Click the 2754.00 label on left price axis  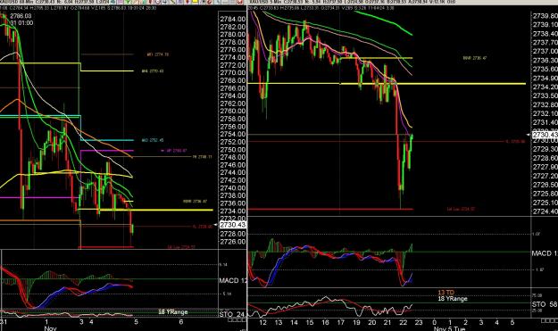233,134
